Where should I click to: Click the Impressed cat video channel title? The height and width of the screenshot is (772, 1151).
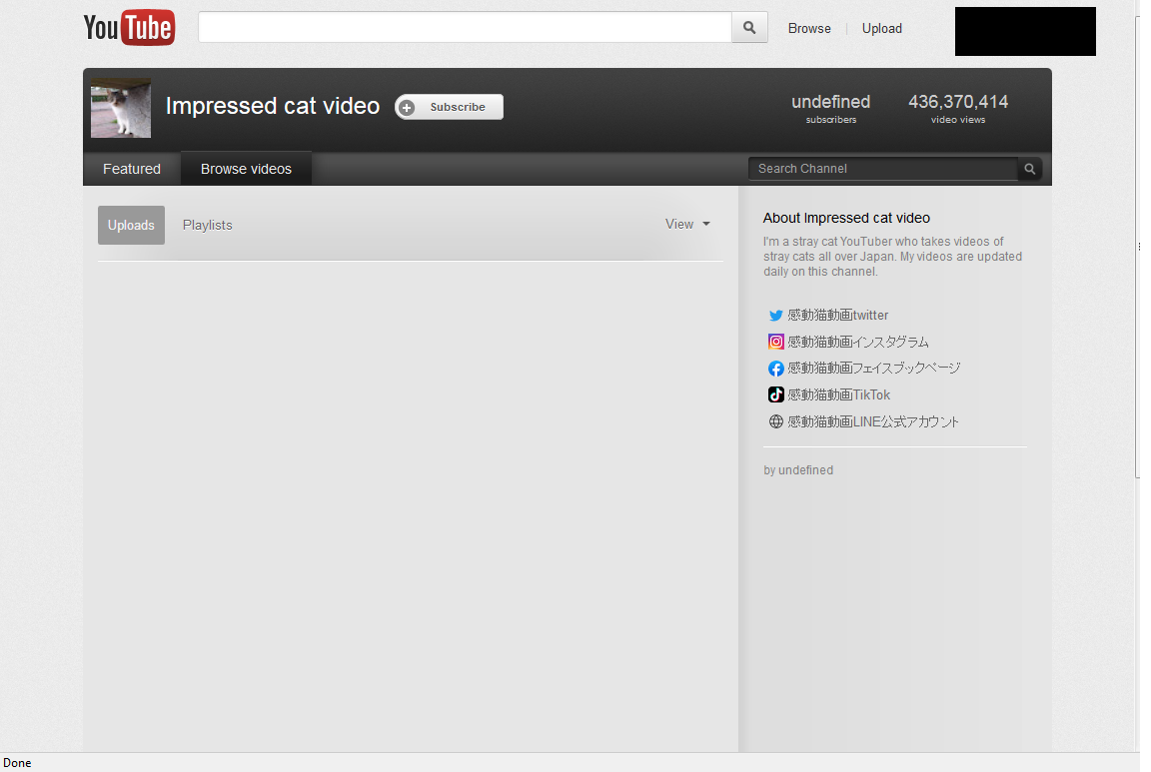point(273,106)
